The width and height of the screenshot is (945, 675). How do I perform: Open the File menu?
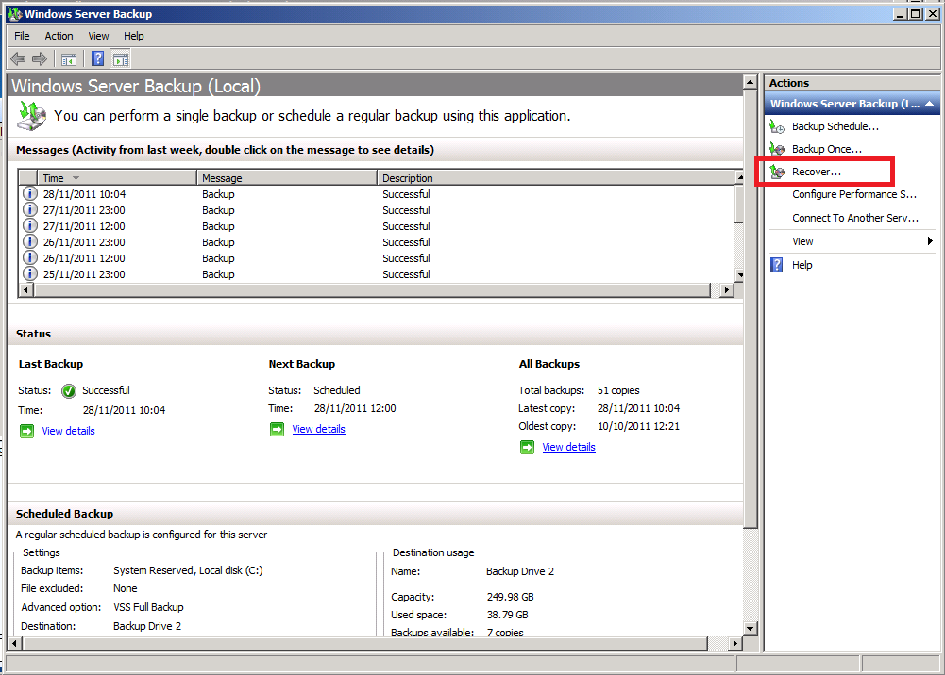point(22,36)
